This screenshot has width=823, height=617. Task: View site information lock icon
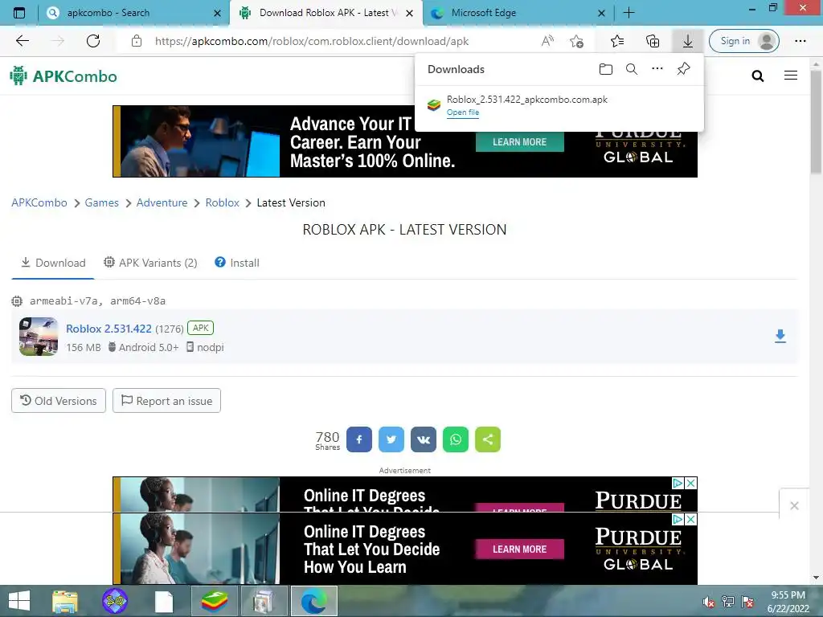(137, 41)
